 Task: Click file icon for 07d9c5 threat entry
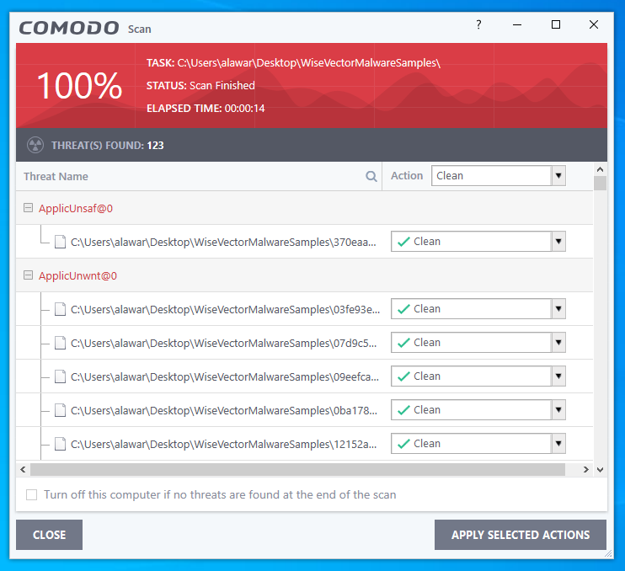click(x=60, y=343)
